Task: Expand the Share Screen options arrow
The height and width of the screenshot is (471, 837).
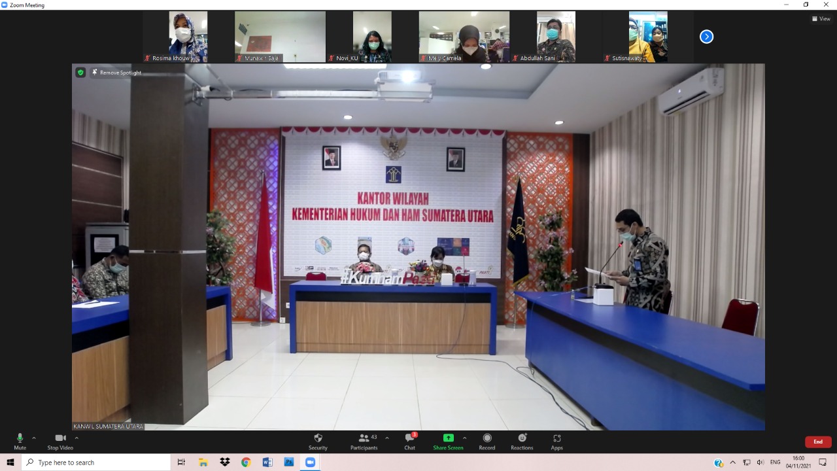Action: [464, 438]
